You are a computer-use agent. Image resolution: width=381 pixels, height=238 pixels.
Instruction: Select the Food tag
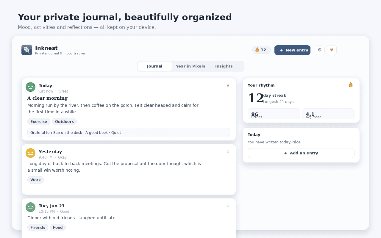58,227
